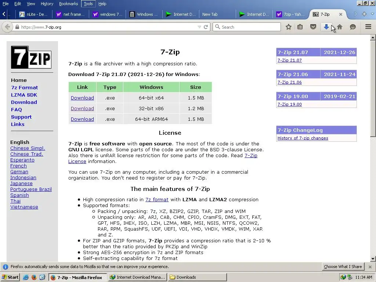
Task: Download the 32-bit x86 exe
Action: click(x=82, y=108)
